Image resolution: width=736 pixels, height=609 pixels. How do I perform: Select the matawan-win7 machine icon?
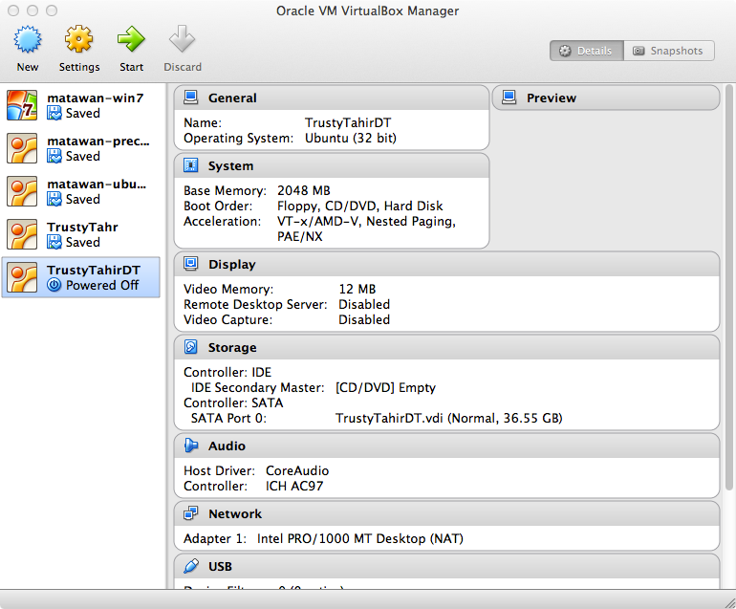pos(22,105)
